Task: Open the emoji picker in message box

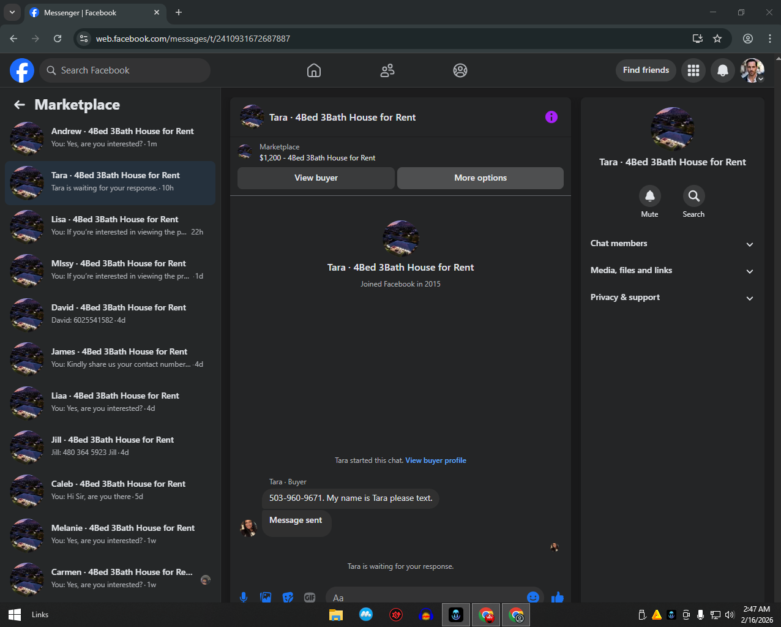Action: (533, 597)
